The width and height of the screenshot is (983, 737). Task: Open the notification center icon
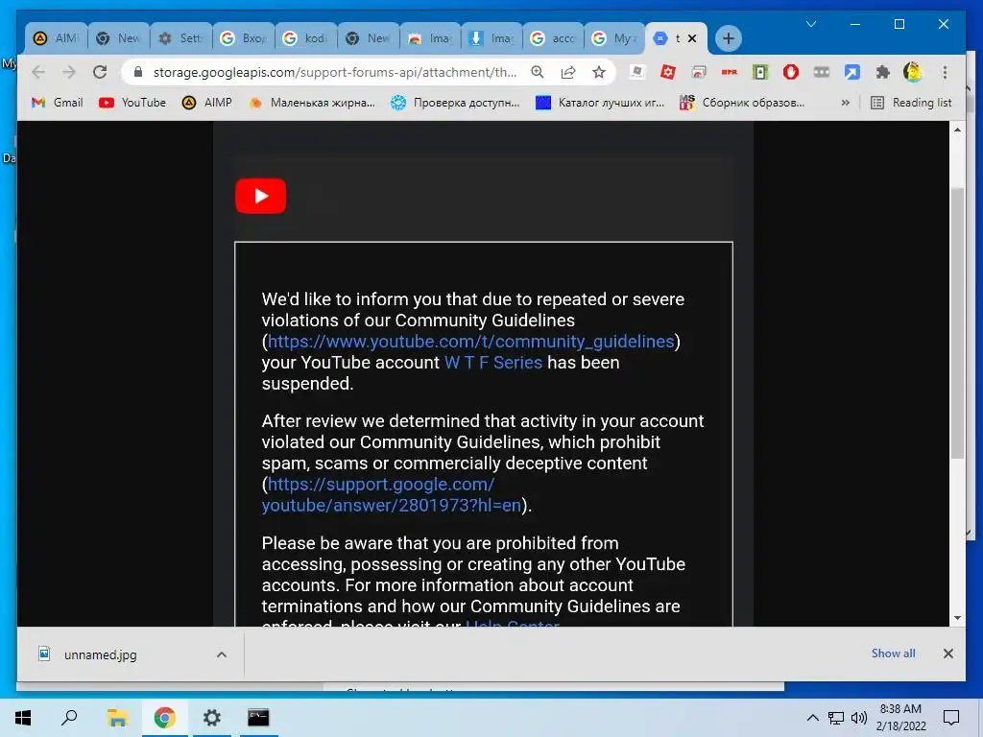click(951, 718)
